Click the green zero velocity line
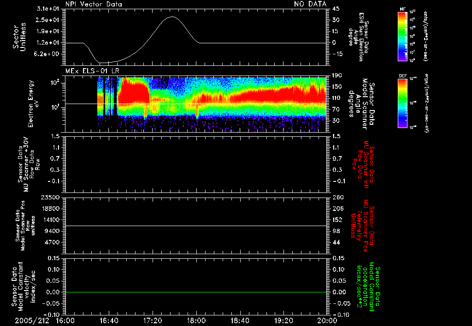The image size is (472, 326). coord(196,292)
